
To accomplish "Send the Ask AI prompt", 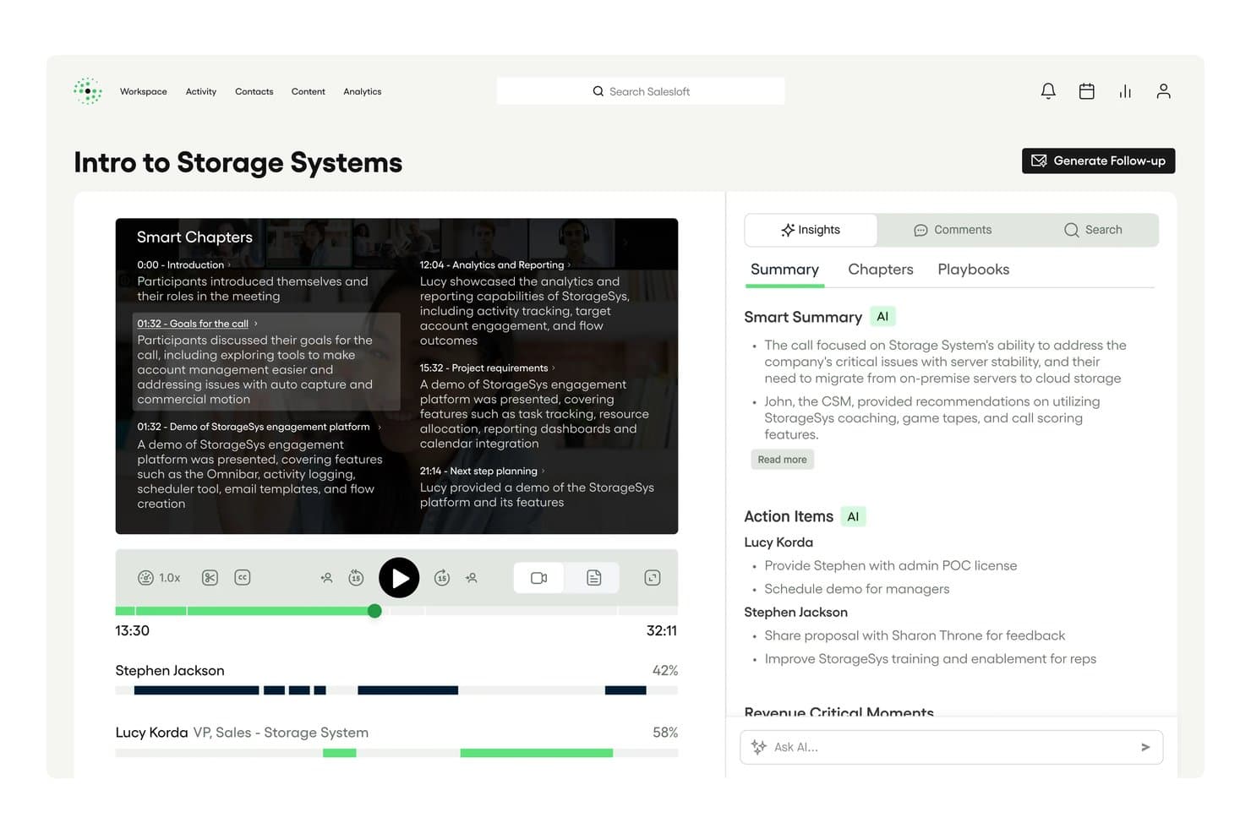I will [x=1145, y=747].
